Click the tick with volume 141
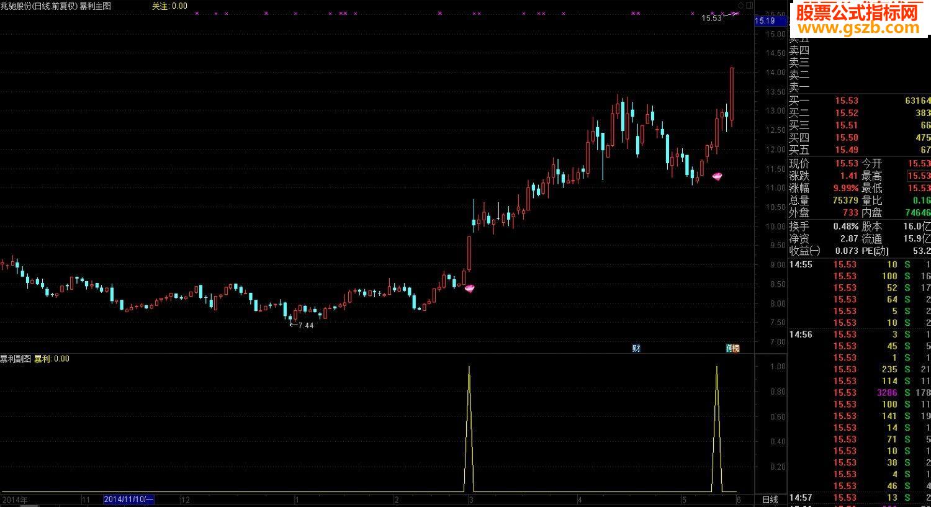931x507 pixels. (889, 416)
